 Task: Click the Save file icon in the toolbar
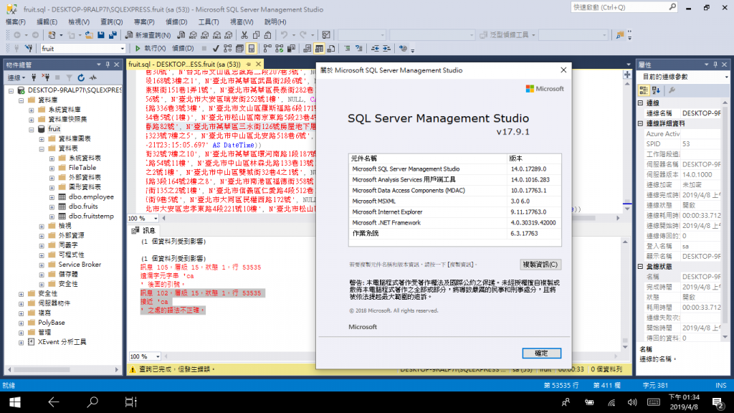tap(100, 35)
